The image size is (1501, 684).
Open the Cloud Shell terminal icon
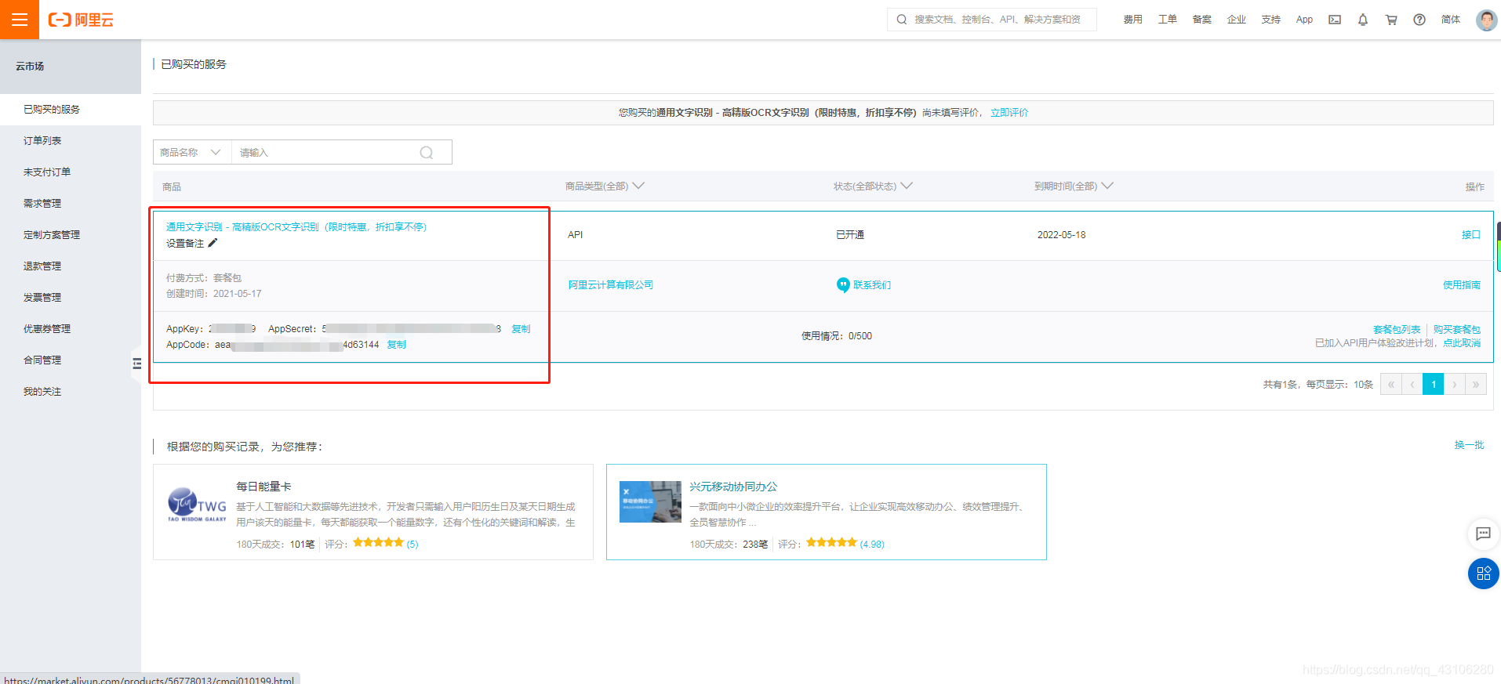pyautogui.click(x=1335, y=20)
